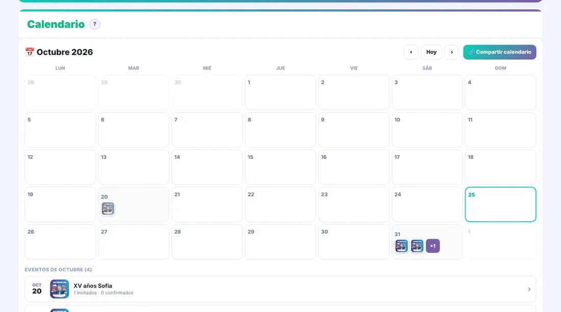This screenshot has height=312, width=561.
Task: Select day 4 in the calendar
Action: pyautogui.click(x=500, y=92)
